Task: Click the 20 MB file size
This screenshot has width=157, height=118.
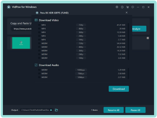Action: click(122, 29)
